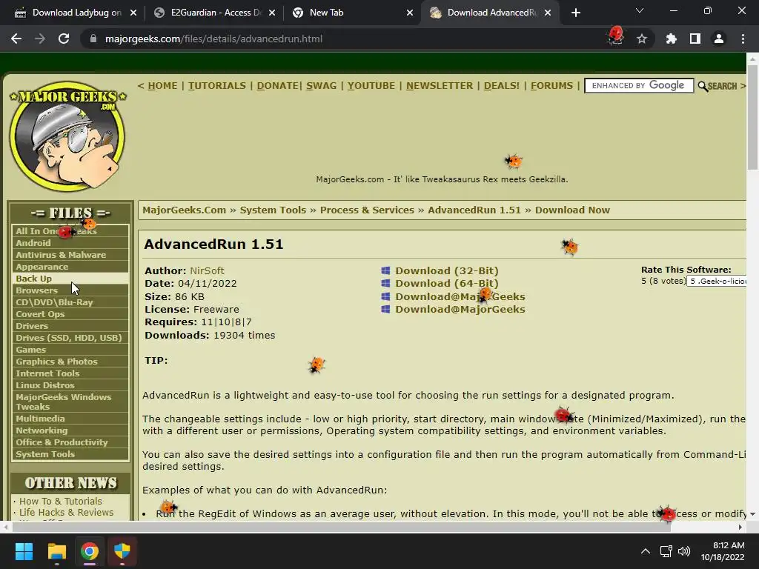
Task: Click the vertical page scrollbar thumb
Action: [752, 116]
